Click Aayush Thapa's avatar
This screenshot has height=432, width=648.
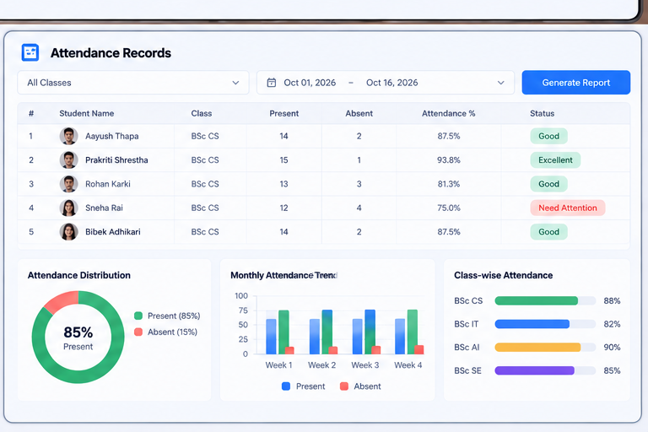tap(68, 136)
